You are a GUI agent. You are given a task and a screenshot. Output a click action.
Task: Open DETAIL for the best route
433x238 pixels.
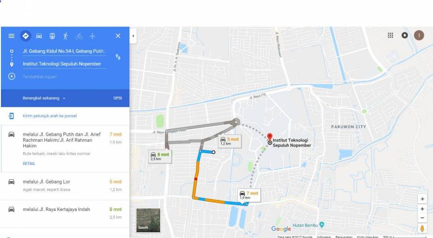(29, 164)
